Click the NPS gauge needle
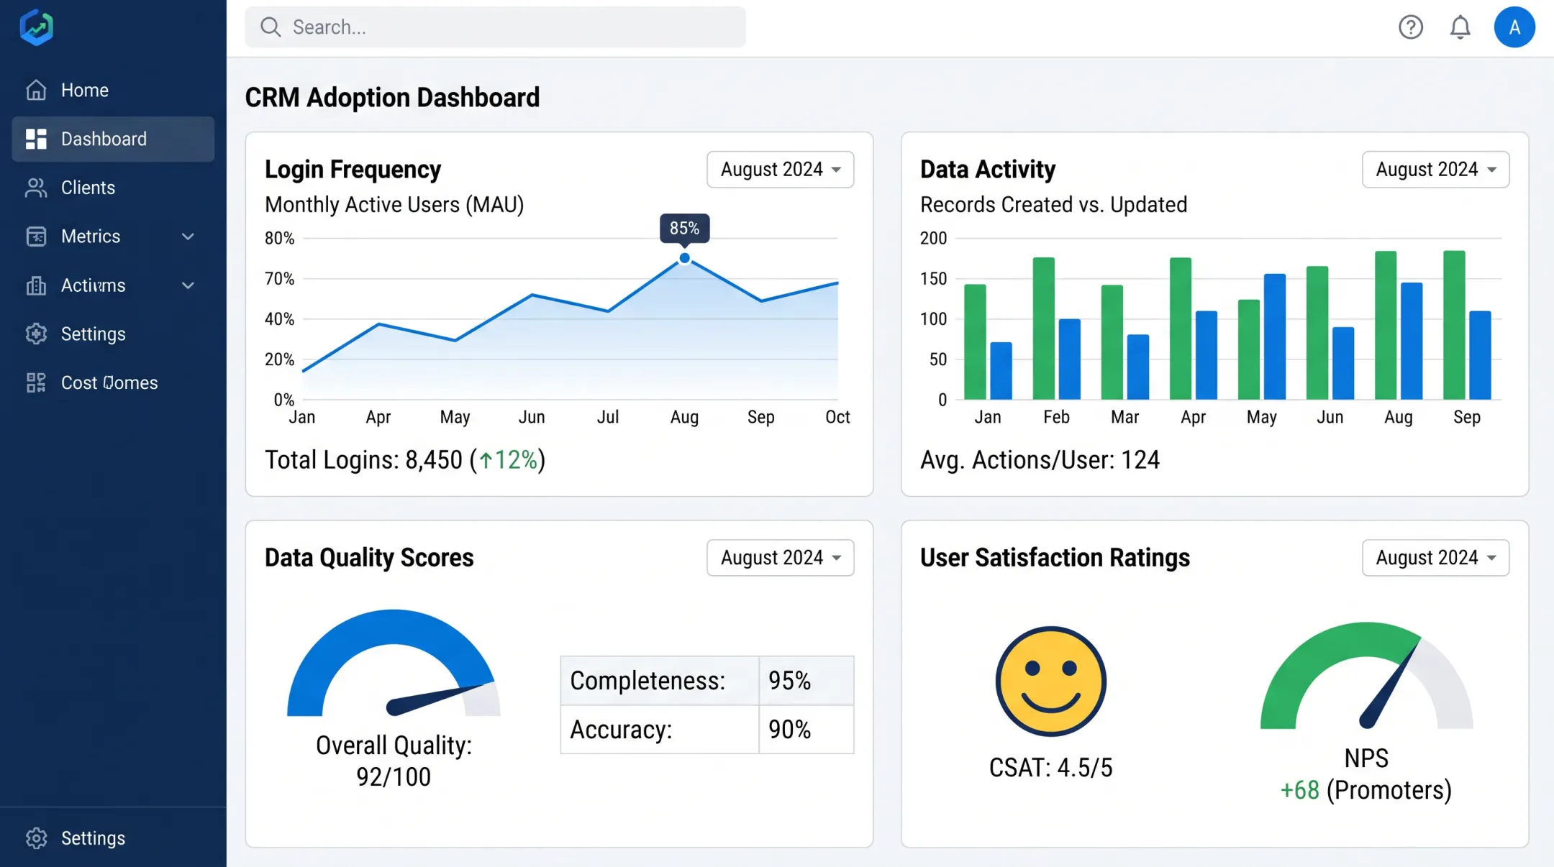The height and width of the screenshot is (867, 1554). [x=1389, y=685]
